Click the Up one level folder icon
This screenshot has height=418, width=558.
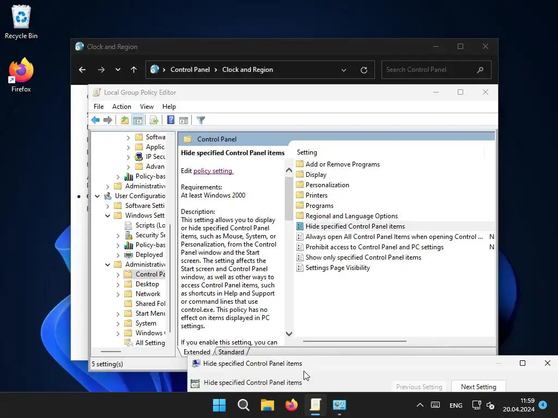coord(124,120)
